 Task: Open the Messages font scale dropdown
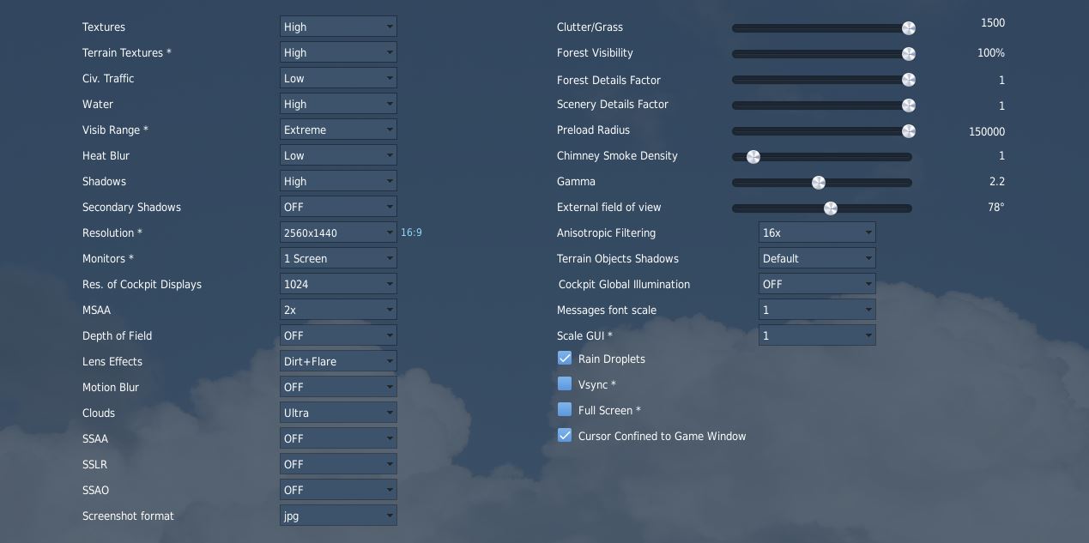tap(817, 310)
